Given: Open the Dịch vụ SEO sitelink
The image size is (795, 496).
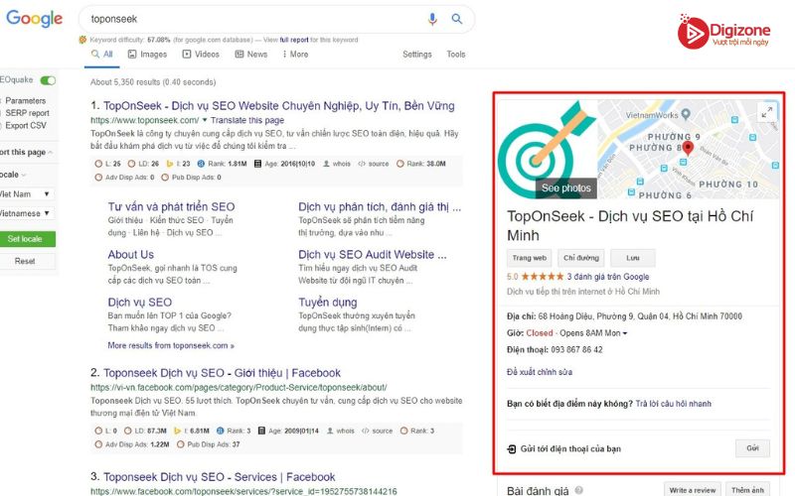Looking at the screenshot, I should coord(140,303).
